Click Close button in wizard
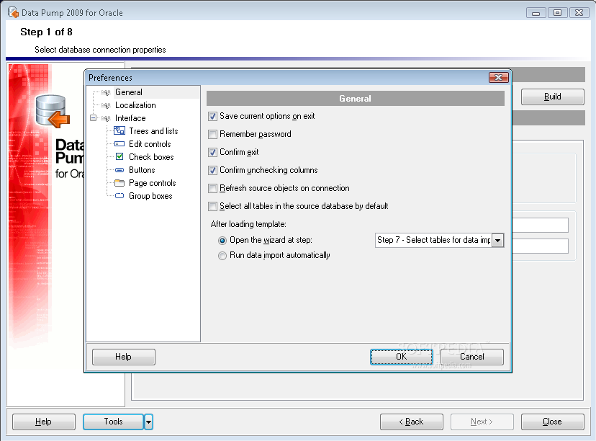The width and height of the screenshot is (596, 441). pyautogui.click(x=552, y=422)
